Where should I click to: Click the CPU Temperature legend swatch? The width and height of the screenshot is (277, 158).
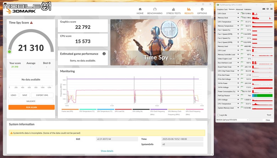click(x=88, y=109)
